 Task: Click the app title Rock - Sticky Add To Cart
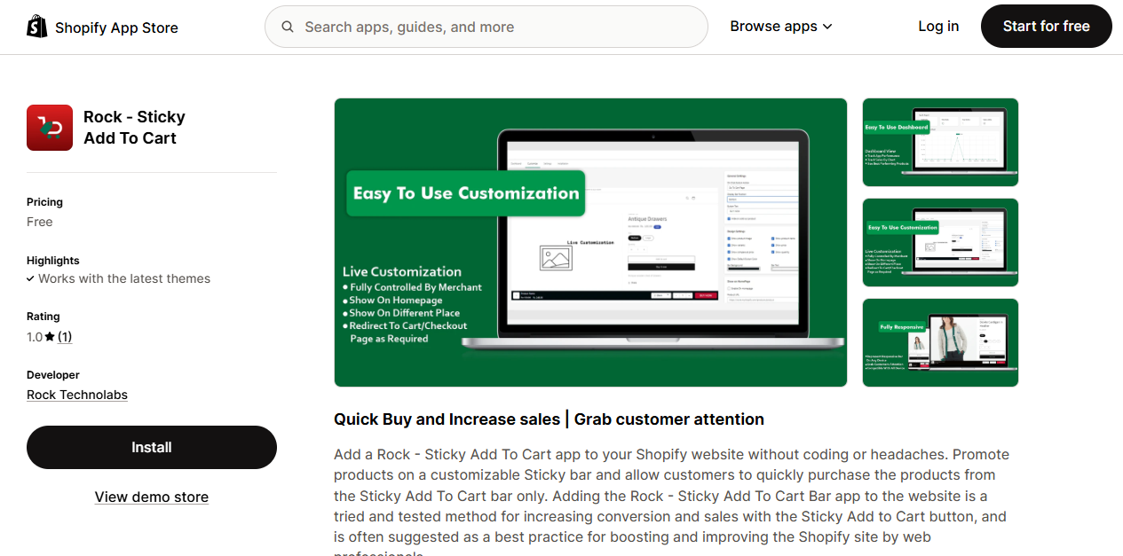pyautogui.click(x=134, y=128)
